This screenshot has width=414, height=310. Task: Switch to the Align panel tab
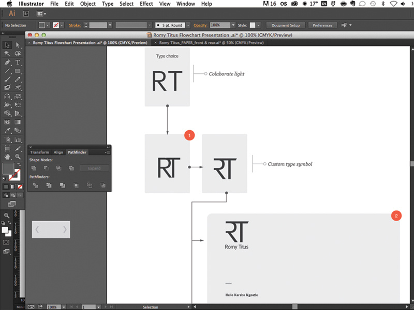point(58,152)
